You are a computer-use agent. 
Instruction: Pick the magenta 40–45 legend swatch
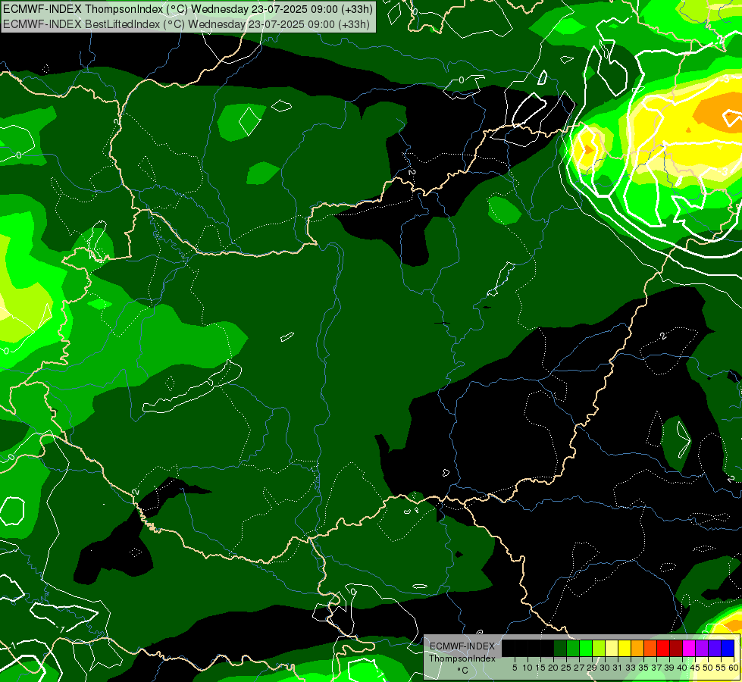point(689,648)
